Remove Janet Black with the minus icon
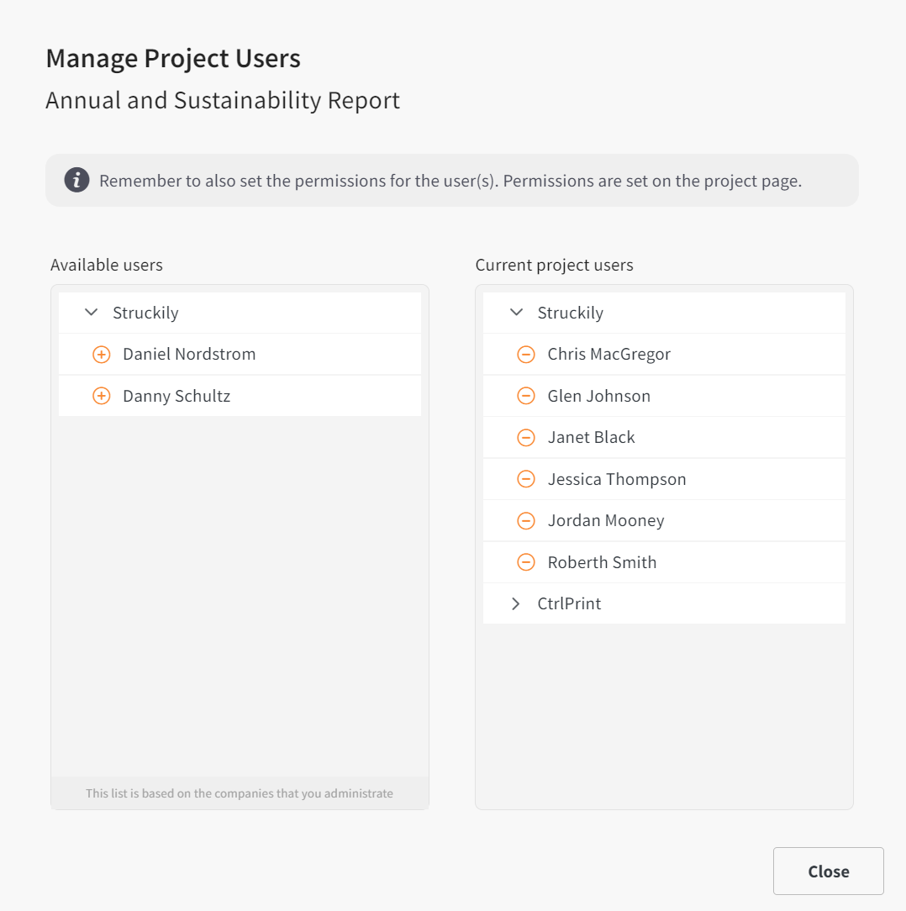 (526, 438)
